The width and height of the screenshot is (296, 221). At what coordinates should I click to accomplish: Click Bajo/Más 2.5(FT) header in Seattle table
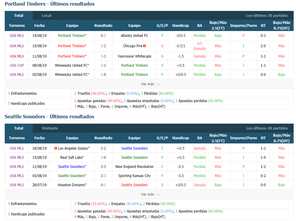218,138
